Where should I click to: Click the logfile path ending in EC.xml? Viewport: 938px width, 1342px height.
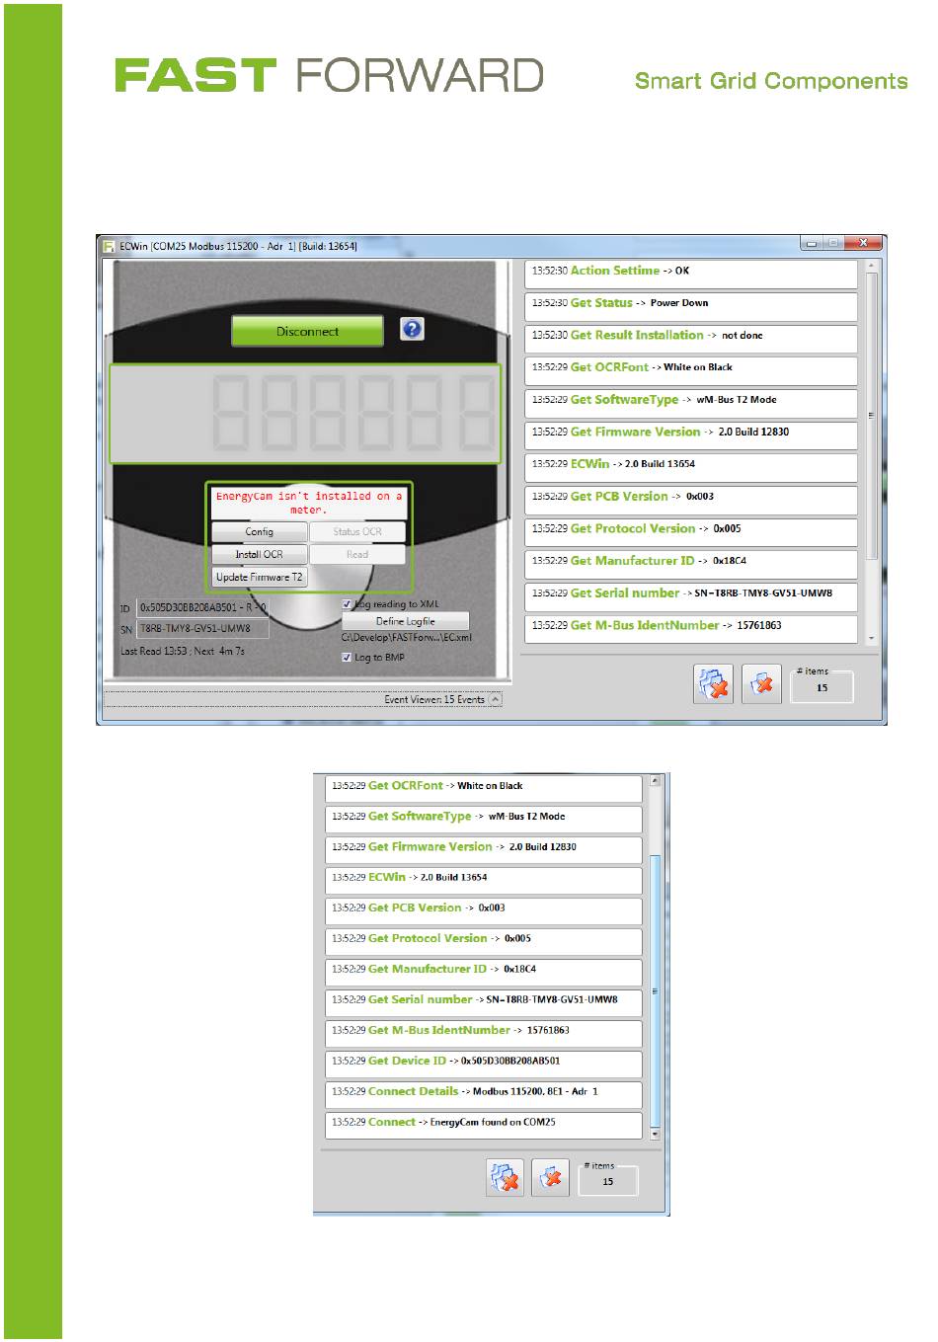tap(407, 638)
